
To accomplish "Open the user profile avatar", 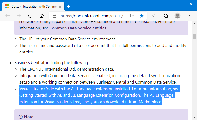I will coord(177,16).
